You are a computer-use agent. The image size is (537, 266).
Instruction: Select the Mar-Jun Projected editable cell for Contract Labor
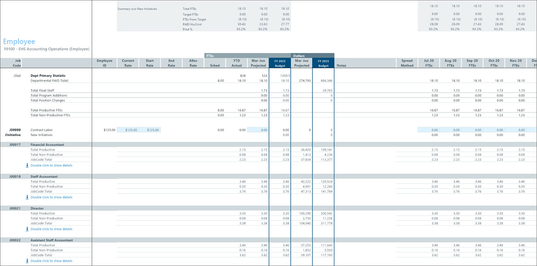257,130
